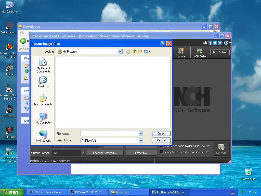
Task: Click the Open button
Action: [161, 134]
